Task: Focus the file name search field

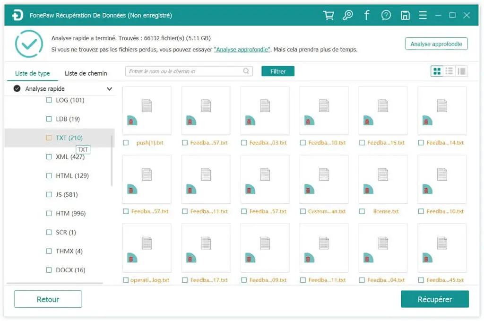Action: pos(184,71)
